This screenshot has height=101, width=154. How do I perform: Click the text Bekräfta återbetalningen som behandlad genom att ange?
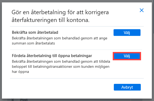pyautogui.click(x=60, y=38)
